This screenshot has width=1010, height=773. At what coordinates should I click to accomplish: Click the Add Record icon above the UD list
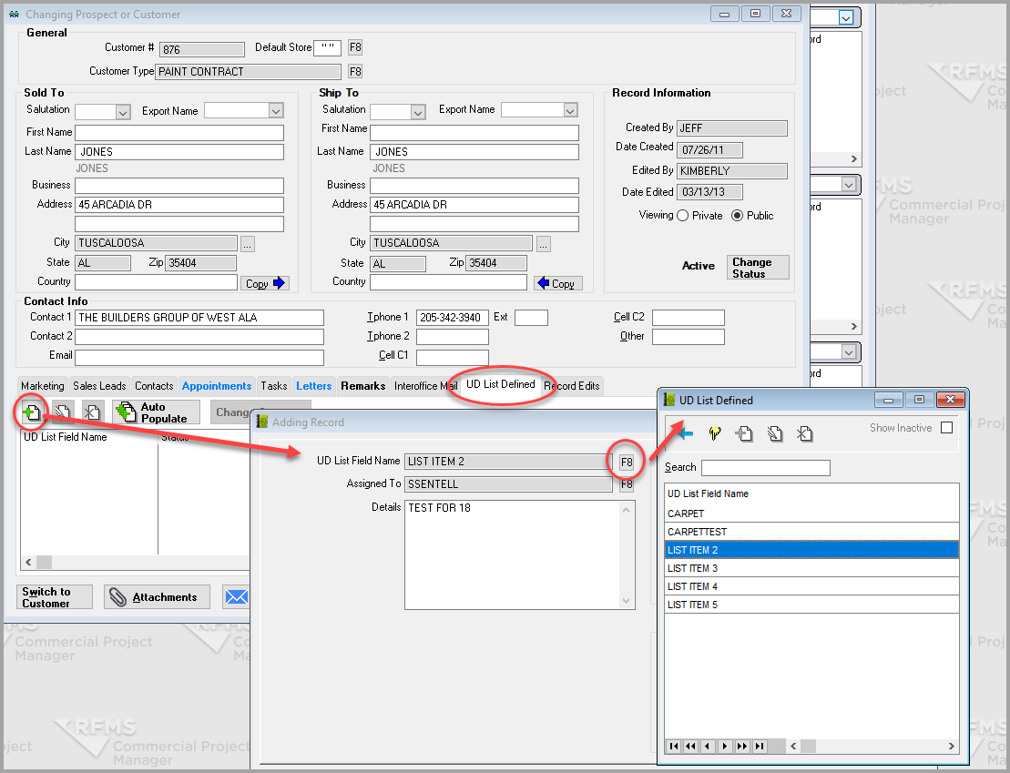[31, 412]
